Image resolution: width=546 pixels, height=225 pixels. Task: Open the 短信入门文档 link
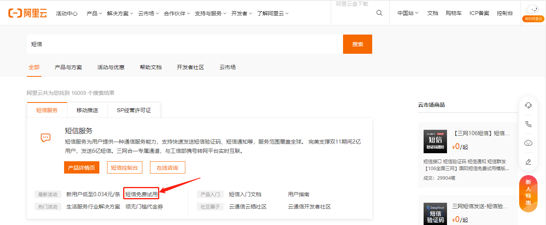[x=245, y=194]
